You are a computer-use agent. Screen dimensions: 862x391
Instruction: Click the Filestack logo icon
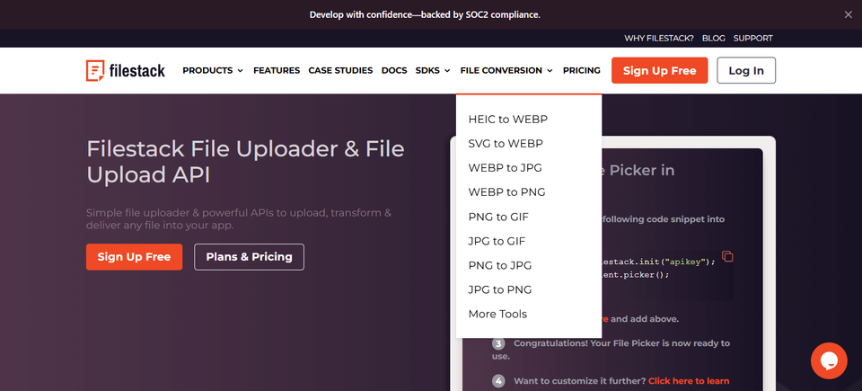94,70
